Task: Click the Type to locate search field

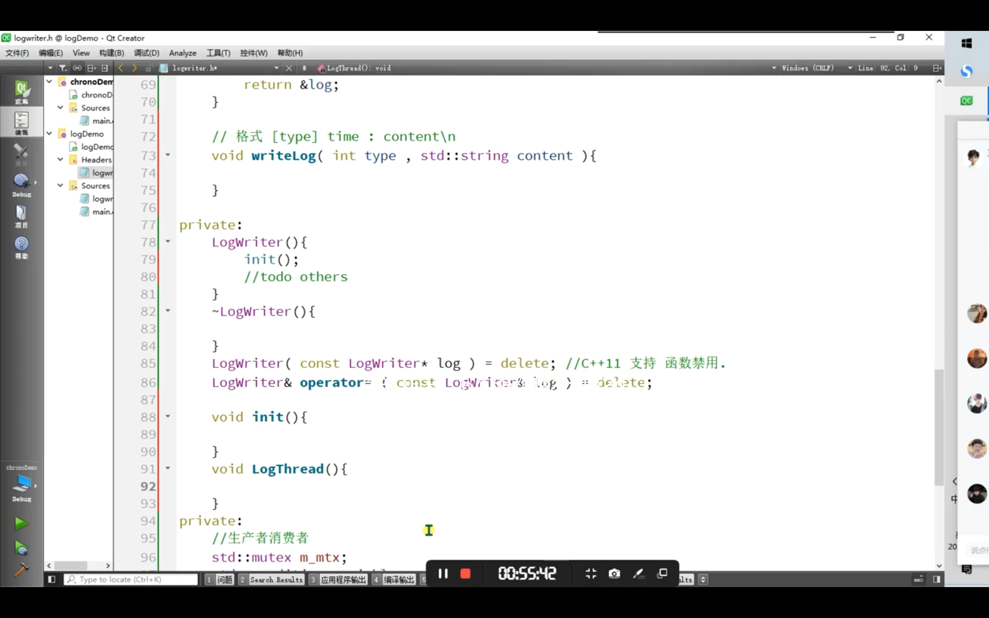Action: [131, 579]
